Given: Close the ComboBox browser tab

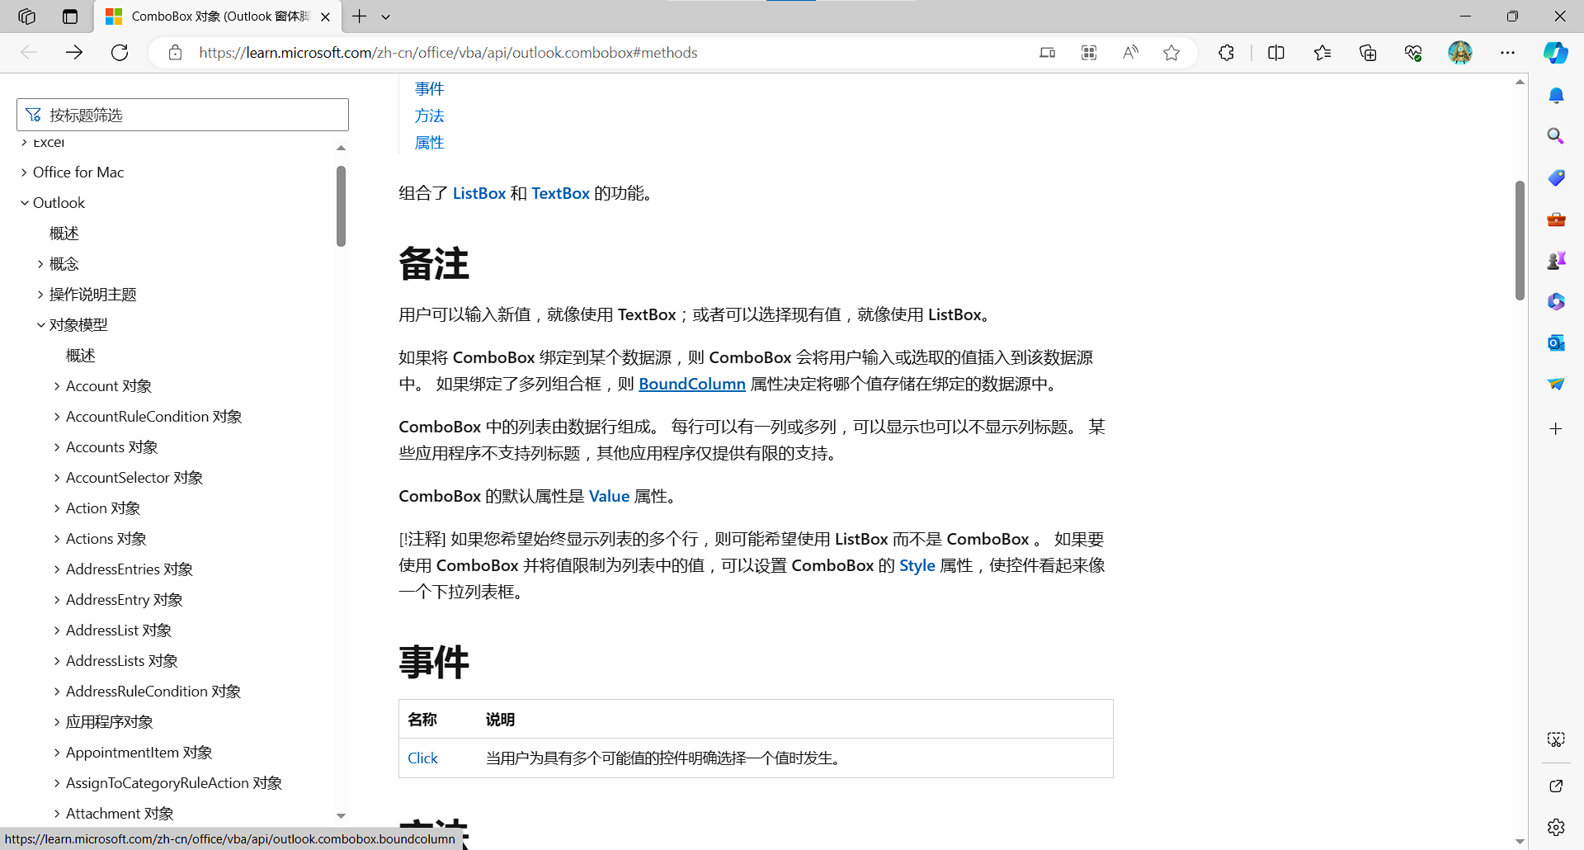Looking at the screenshot, I should [x=326, y=17].
